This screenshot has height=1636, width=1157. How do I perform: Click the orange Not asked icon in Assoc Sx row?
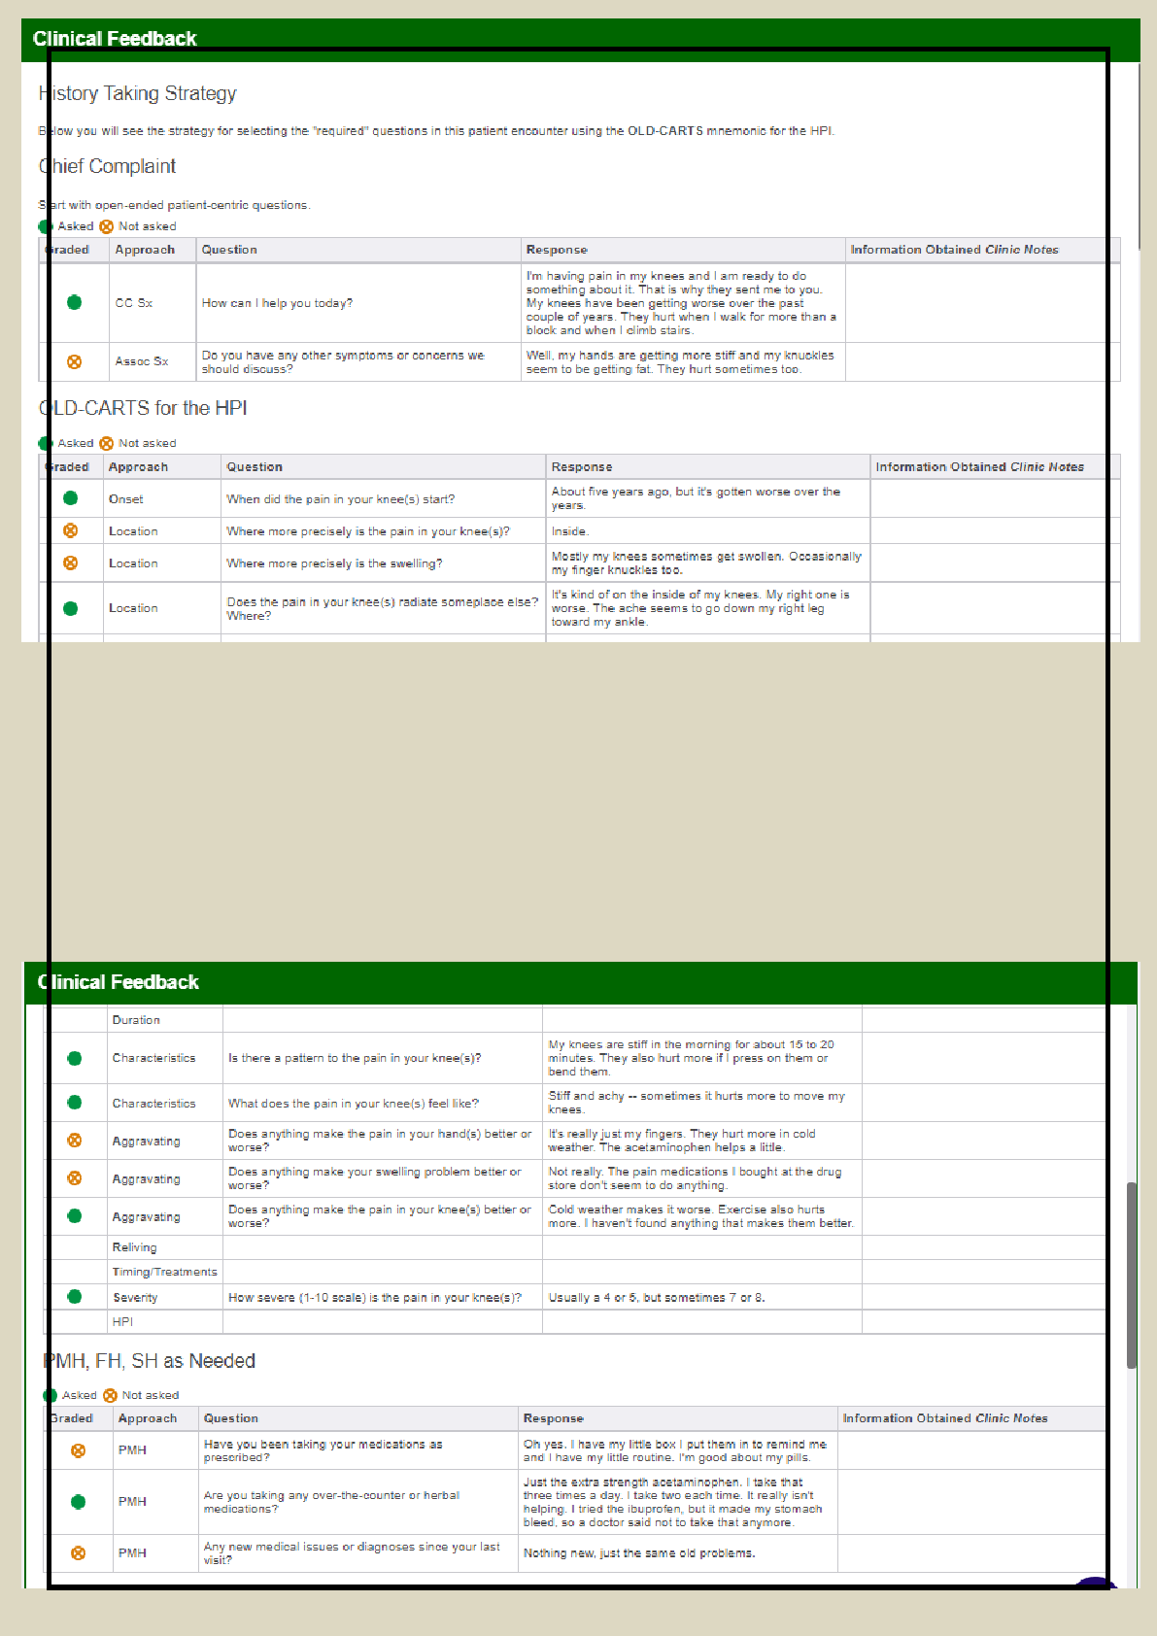pos(75,361)
